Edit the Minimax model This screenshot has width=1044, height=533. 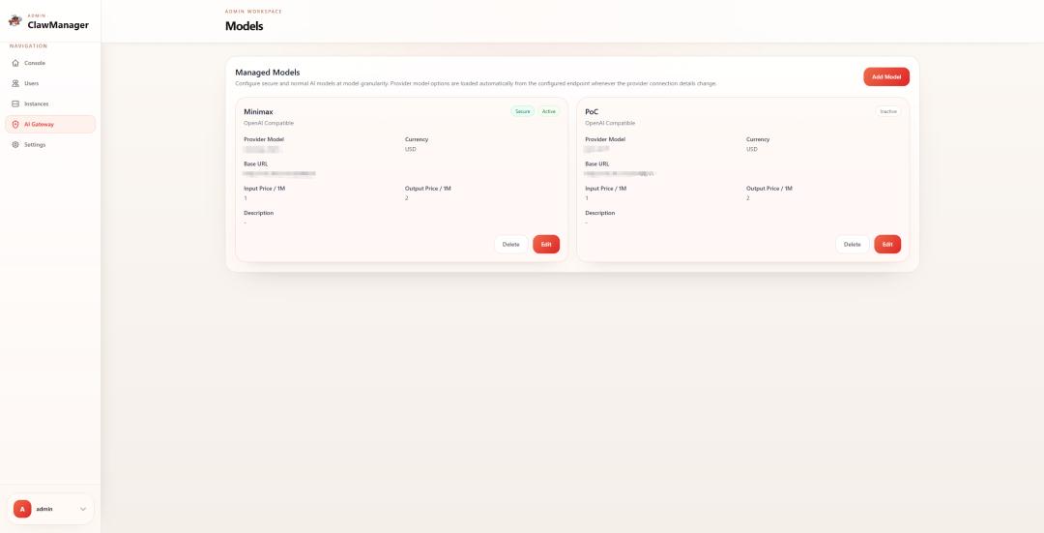[x=546, y=244]
